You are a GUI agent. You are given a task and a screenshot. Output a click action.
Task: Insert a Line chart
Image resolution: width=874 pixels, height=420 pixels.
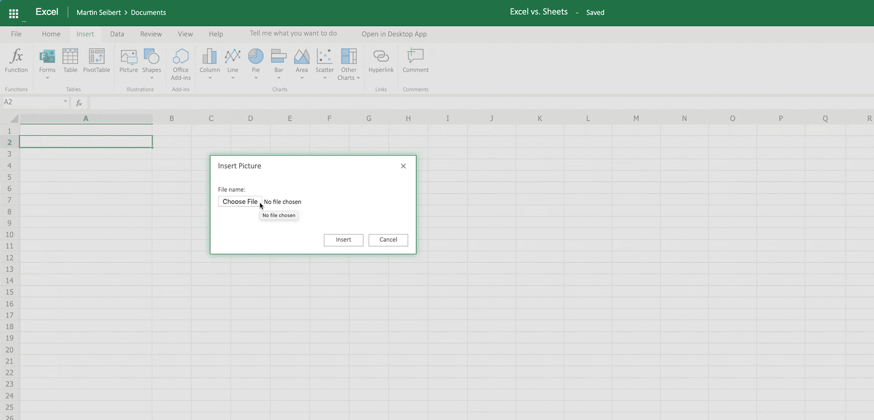coord(233,56)
